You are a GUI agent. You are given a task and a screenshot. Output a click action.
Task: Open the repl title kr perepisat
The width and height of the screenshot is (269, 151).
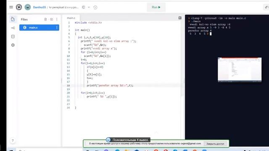click(64, 7)
